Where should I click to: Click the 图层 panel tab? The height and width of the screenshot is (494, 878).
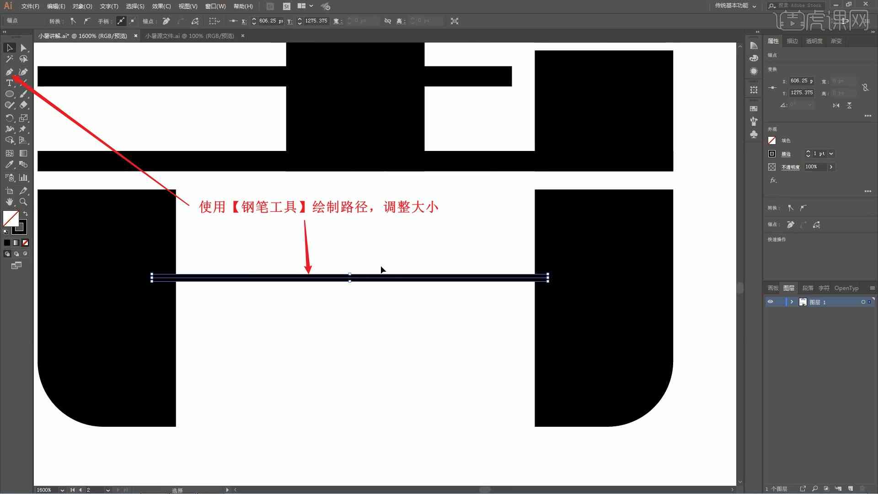coord(789,288)
